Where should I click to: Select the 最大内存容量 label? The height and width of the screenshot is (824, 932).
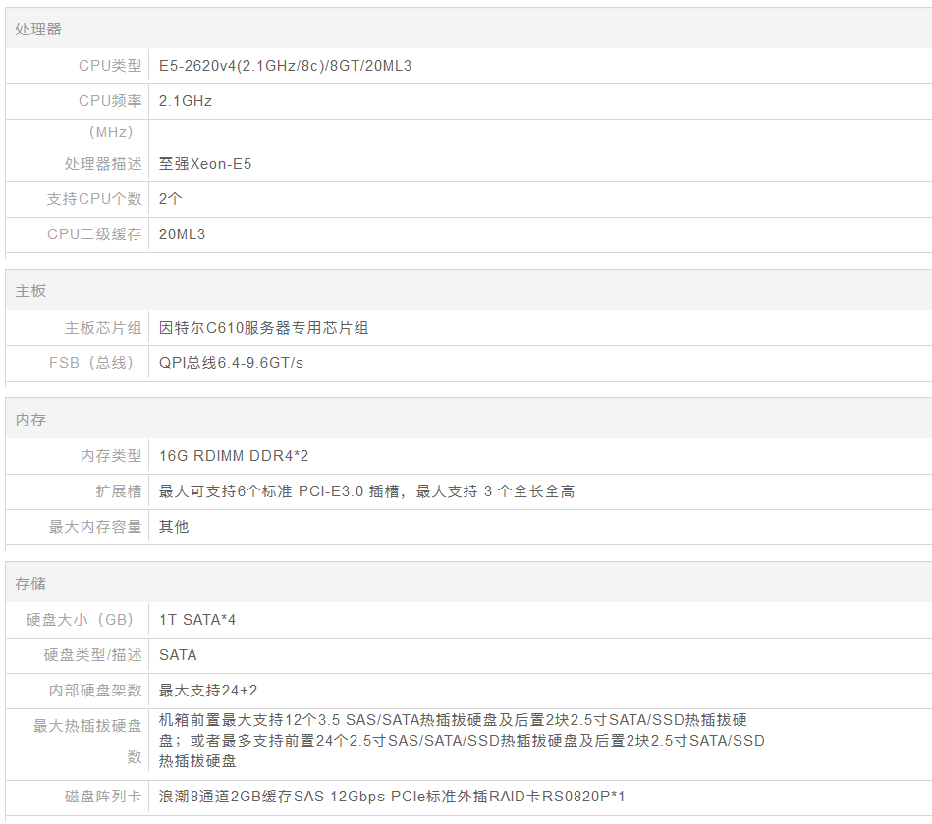[95, 527]
